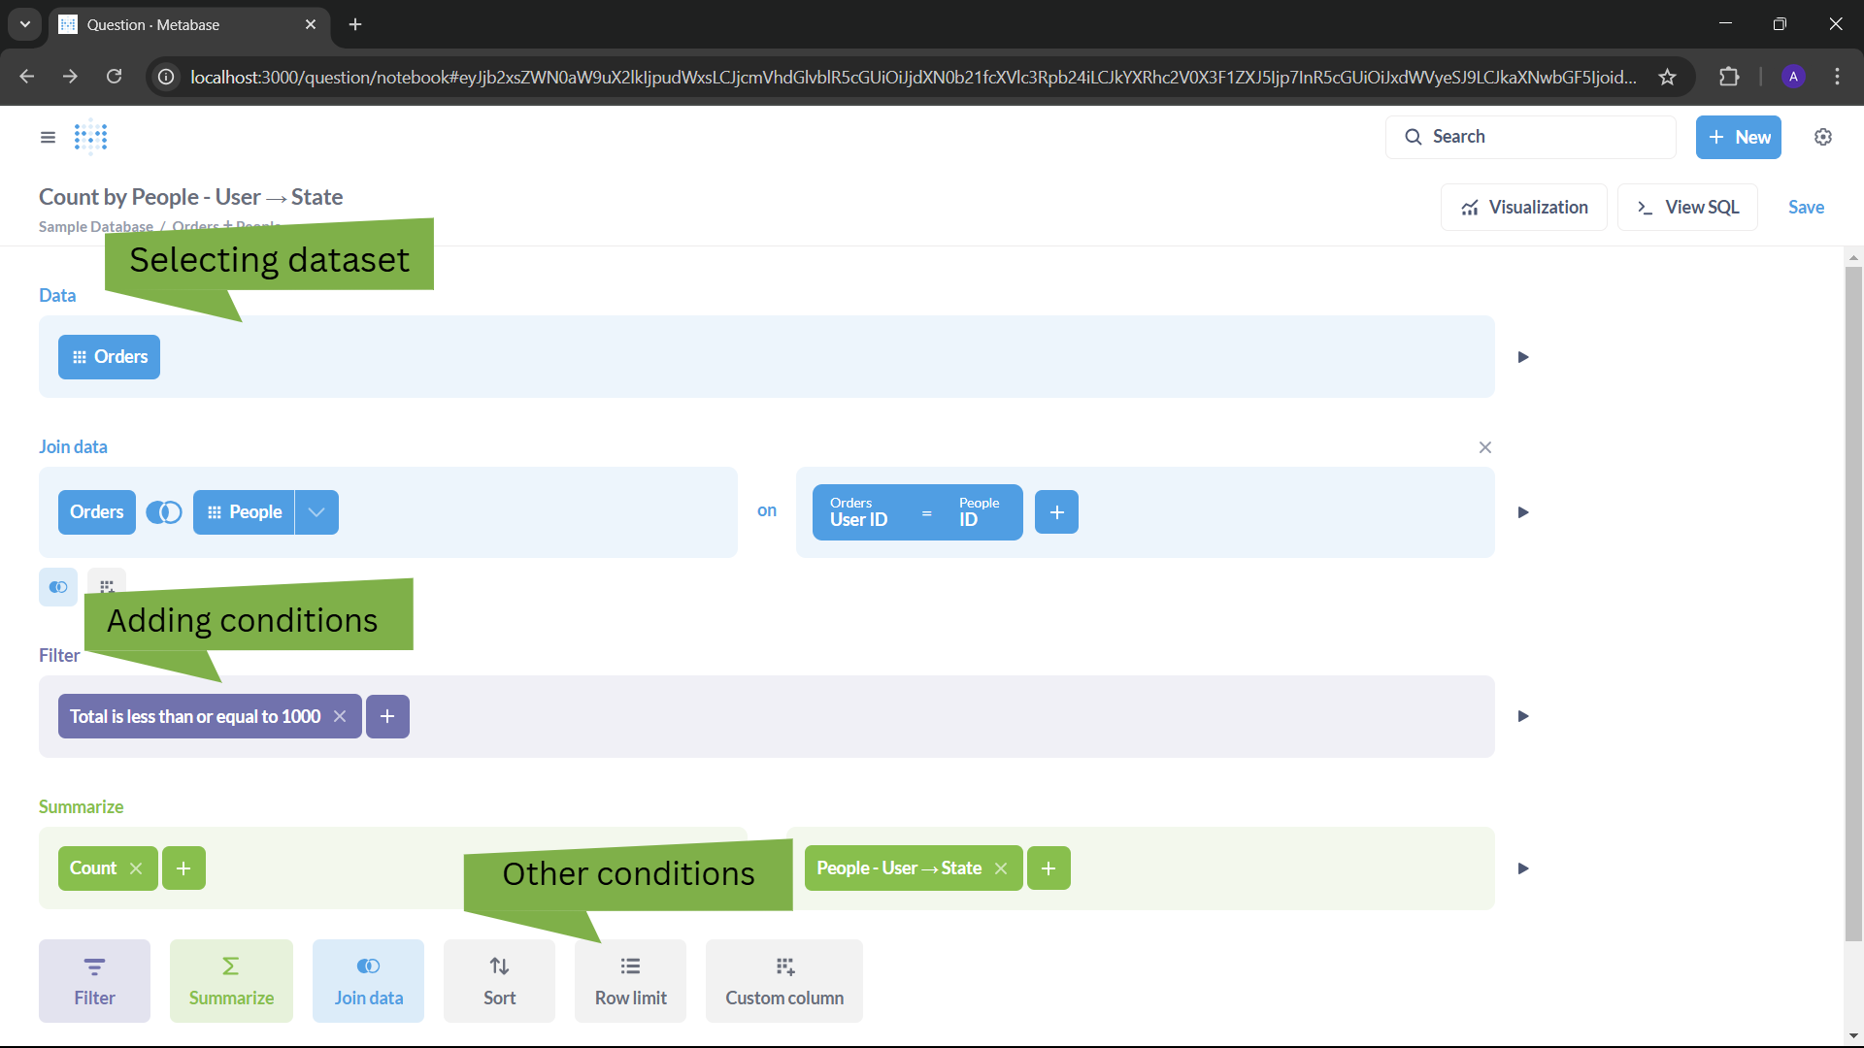The height and width of the screenshot is (1048, 1864).
Task: Click the Metabase logo icon
Action: click(x=91, y=137)
